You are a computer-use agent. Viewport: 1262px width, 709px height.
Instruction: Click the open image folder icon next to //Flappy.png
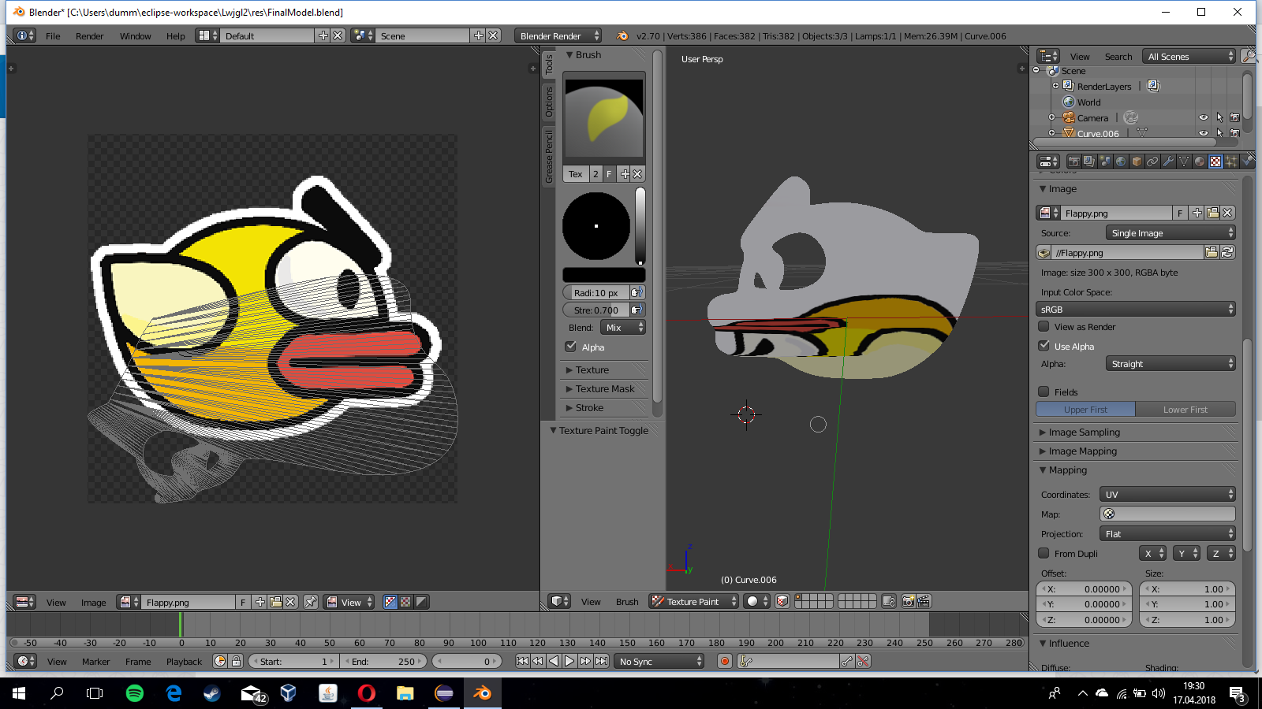1212,253
